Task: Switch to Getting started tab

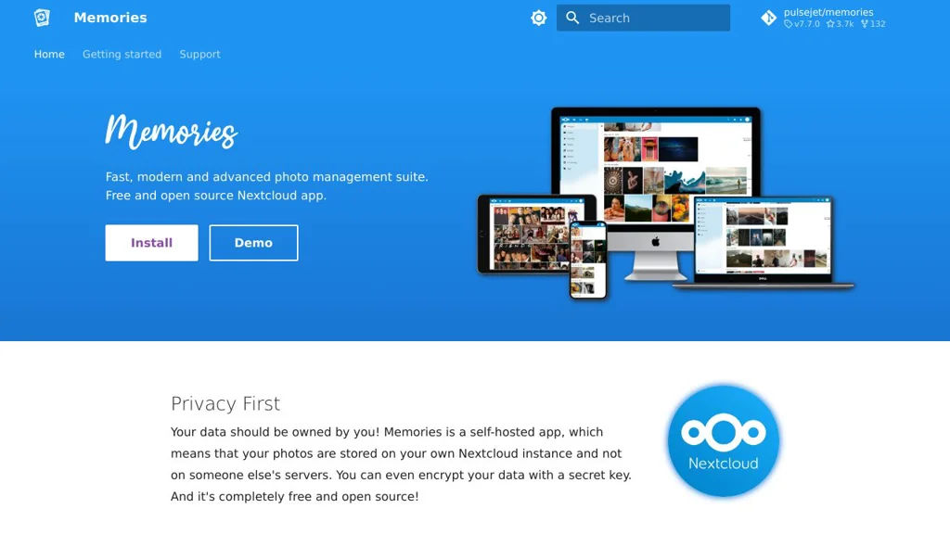Action: 122,55
